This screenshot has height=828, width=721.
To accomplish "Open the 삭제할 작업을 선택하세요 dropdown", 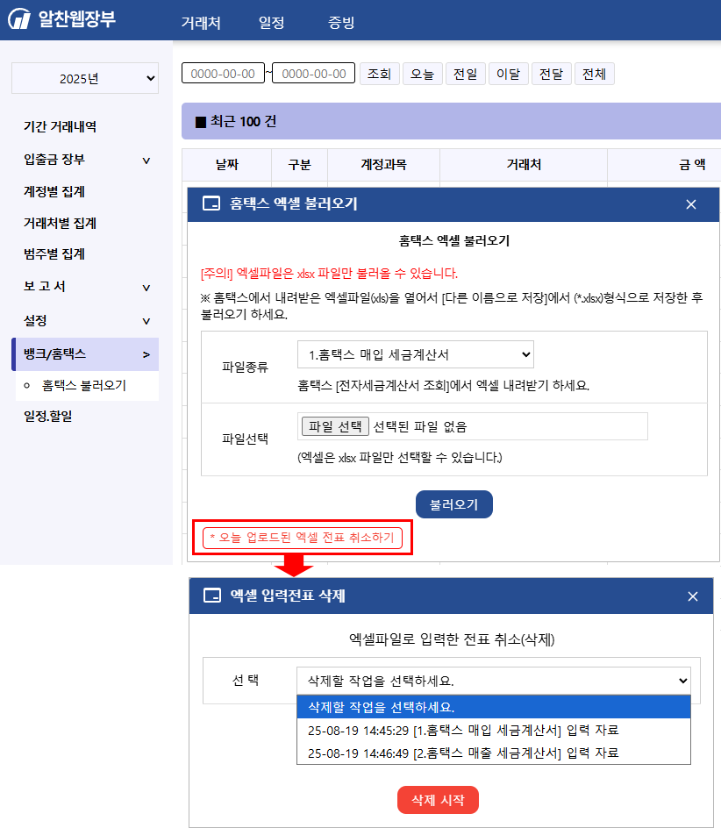I will (x=493, y=681).
